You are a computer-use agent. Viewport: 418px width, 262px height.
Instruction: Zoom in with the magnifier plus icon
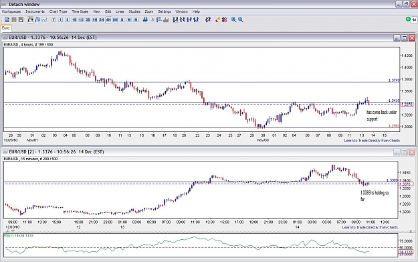[x=234, y=19]
